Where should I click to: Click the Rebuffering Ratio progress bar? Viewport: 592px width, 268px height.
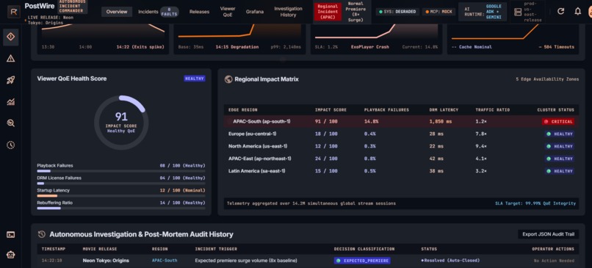(120, 209)
